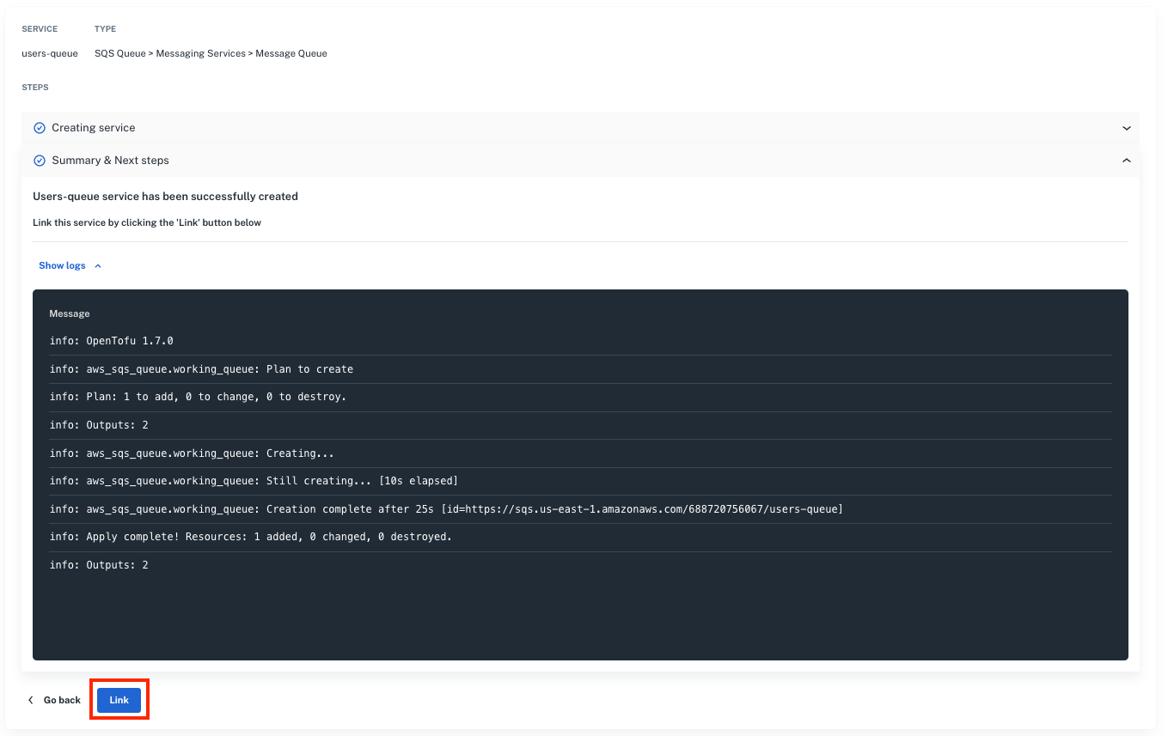Collapse the Summary & Next steps section
The height and width of the screenshot is (736, 1168).
coord(580,161)
